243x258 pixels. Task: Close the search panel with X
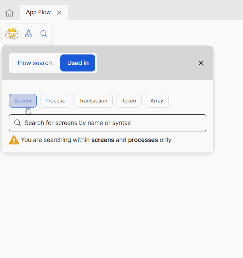[201, 63]
